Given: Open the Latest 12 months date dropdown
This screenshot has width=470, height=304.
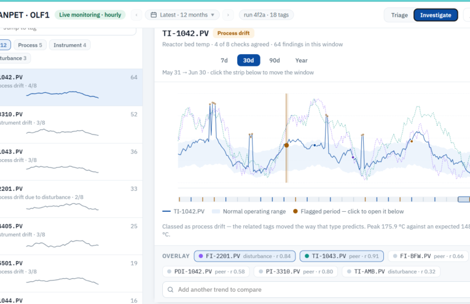Looking at the screenshot, I should click(182, 15).
